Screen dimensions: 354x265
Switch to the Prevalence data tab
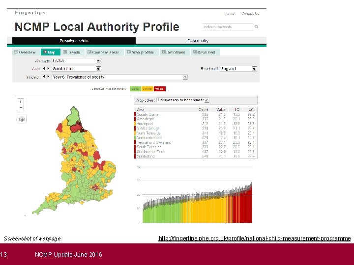pyautogui.click(x=74, y=41)
